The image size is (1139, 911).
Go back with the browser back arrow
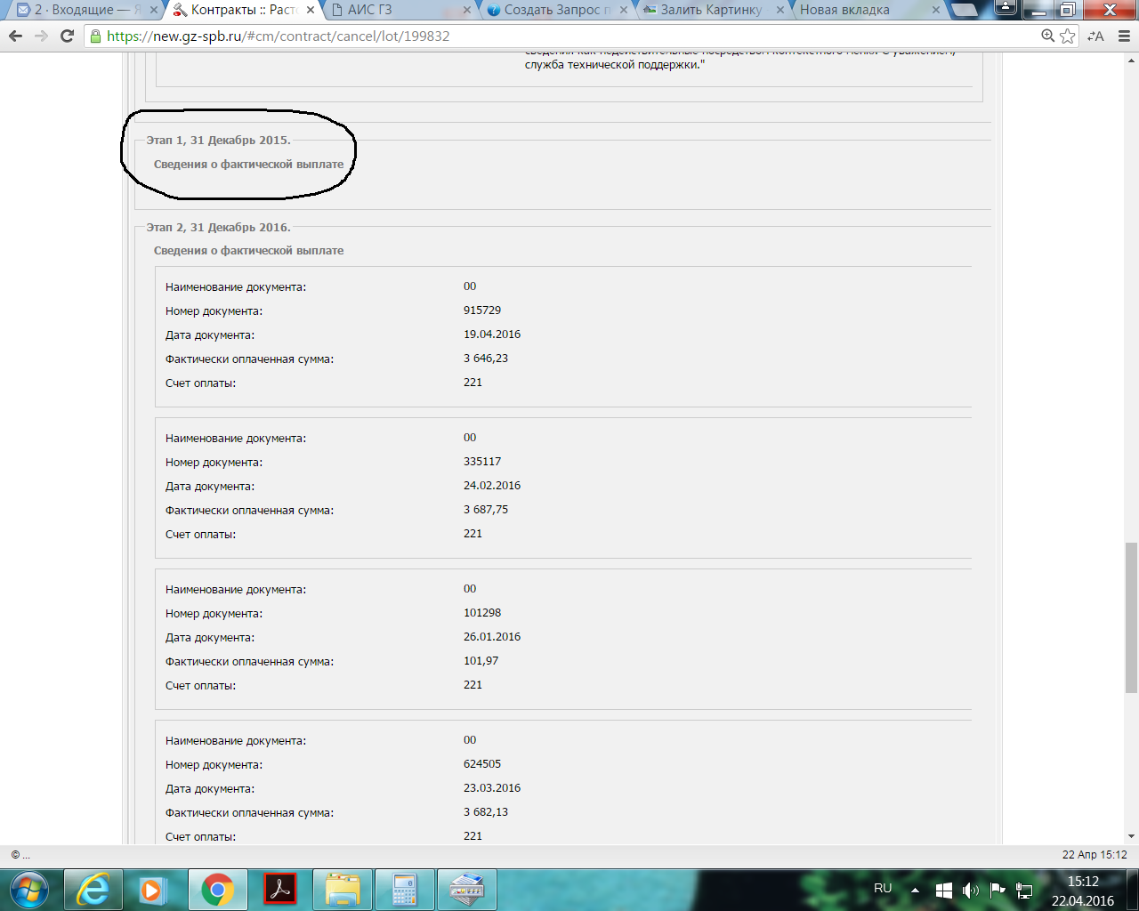click(15, 36)
